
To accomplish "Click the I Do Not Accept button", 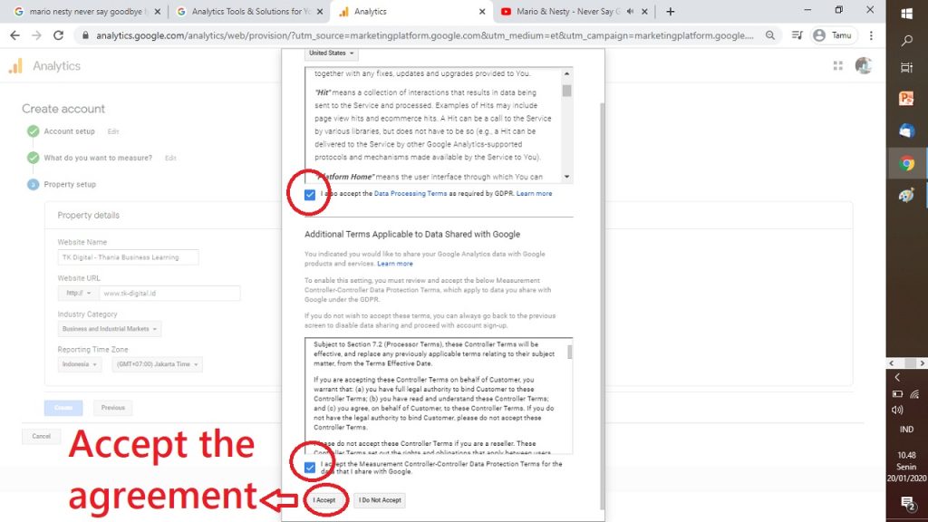I will coord(379,500).
